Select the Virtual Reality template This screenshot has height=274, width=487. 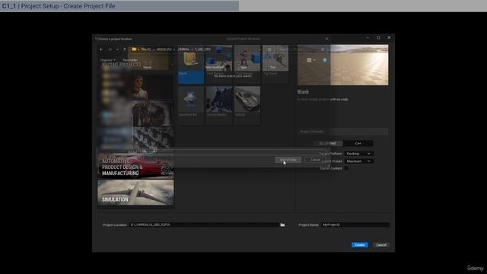[x=219, y=105]
